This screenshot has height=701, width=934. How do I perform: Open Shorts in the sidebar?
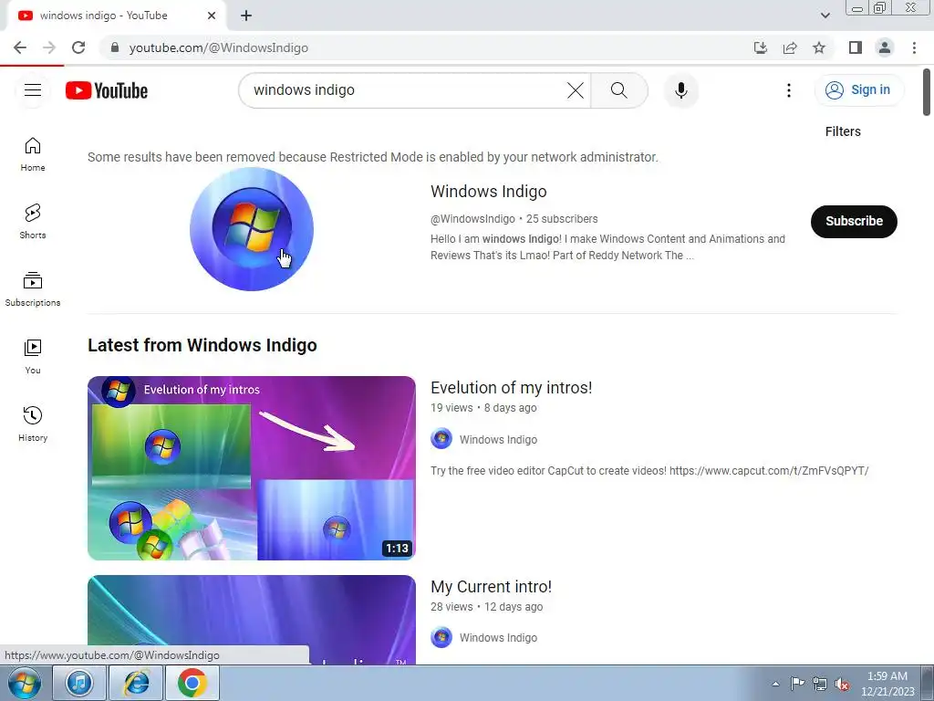tap(33, 222)
